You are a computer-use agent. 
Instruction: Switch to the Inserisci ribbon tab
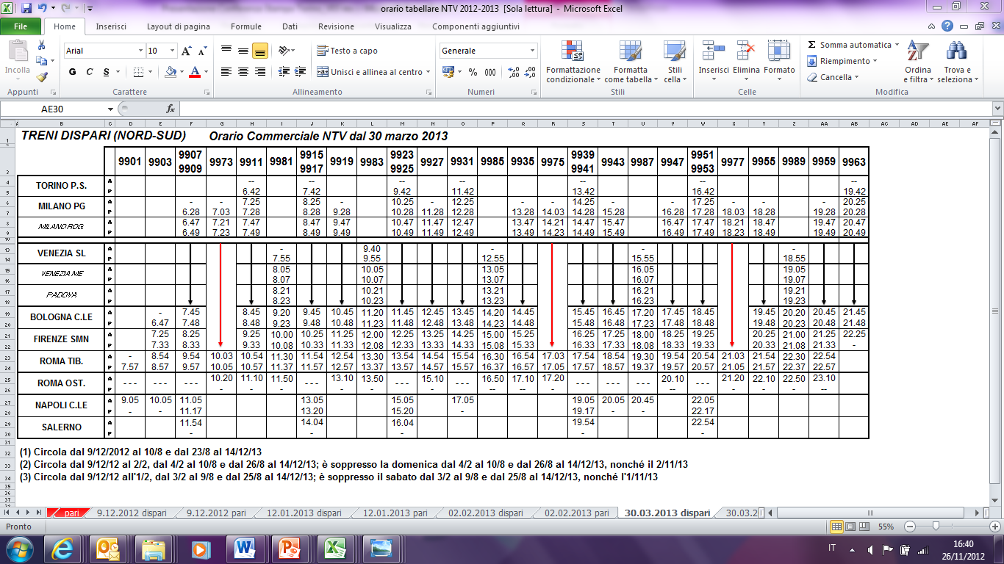(x=111, y=26)
